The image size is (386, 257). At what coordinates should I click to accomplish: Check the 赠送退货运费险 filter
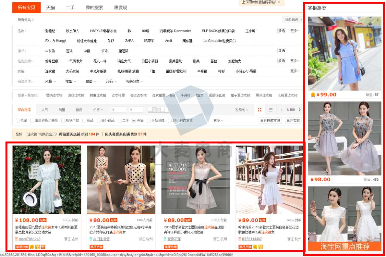tap(32, 121)
